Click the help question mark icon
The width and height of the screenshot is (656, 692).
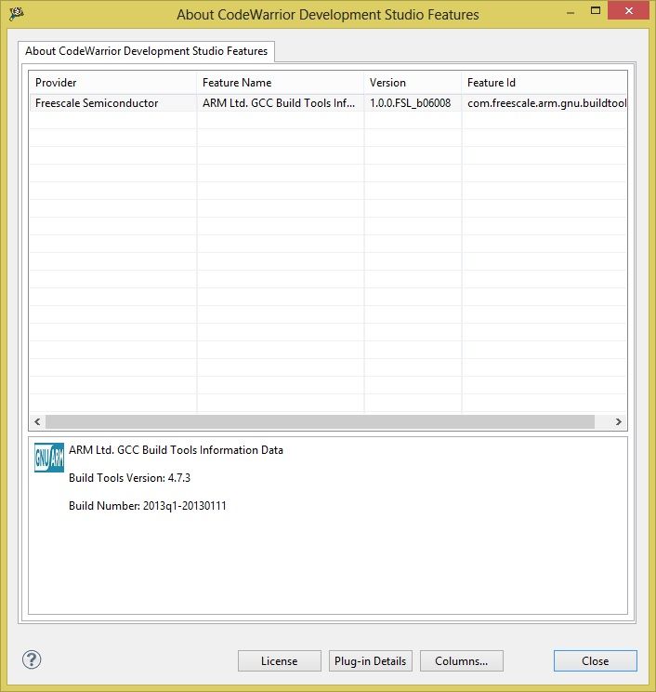pyautogui.click(x=32, y=659)
